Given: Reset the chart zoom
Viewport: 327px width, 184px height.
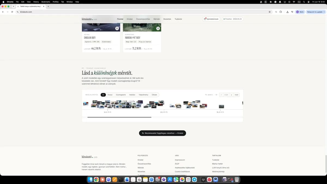Looking at the screenshot, I should pyautogui.click(x=237, y=95).
